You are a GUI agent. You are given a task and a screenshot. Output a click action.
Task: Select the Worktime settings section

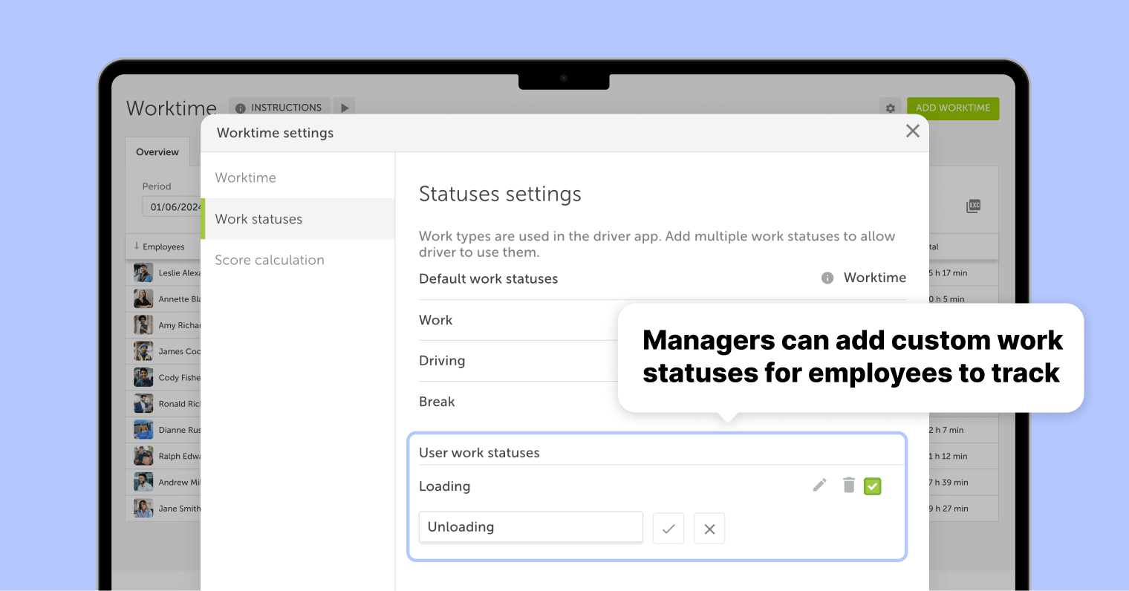[246, 177]
